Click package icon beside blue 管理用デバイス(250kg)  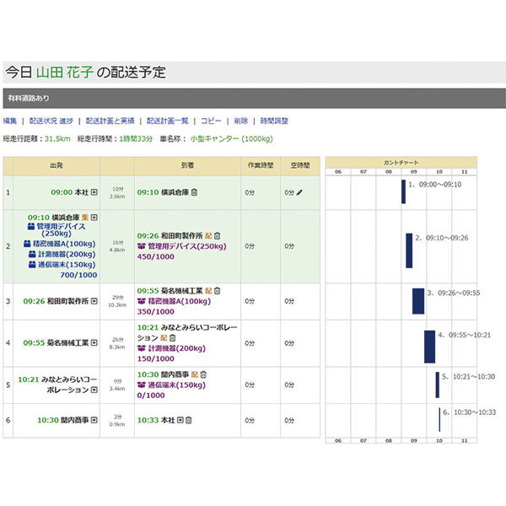[31, 227]
